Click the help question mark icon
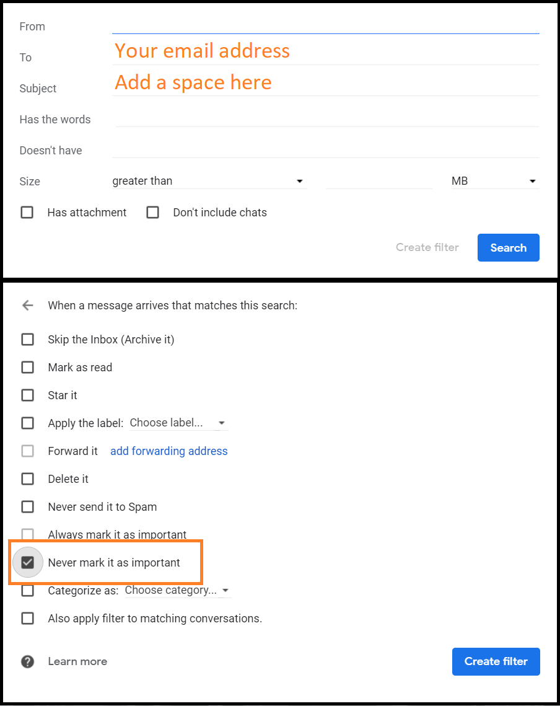Screen dimensions: 560x706 27,661
